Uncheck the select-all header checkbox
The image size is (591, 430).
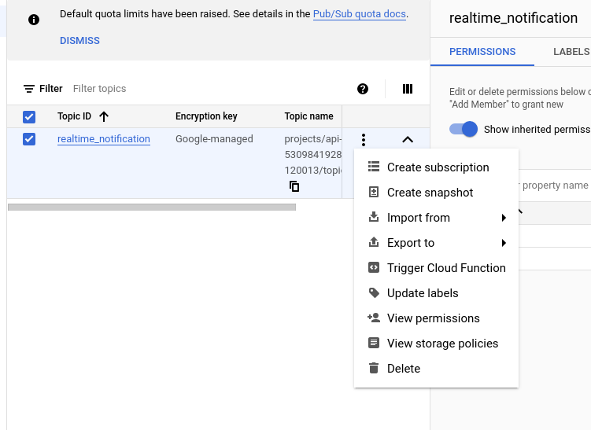pyautogui.click(x=29, y=117)
